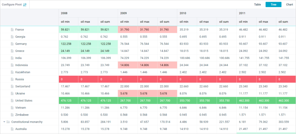Click the Configure Pivot settings icon
This screenshot has width=296, height=134.
[x=25, y=5]
